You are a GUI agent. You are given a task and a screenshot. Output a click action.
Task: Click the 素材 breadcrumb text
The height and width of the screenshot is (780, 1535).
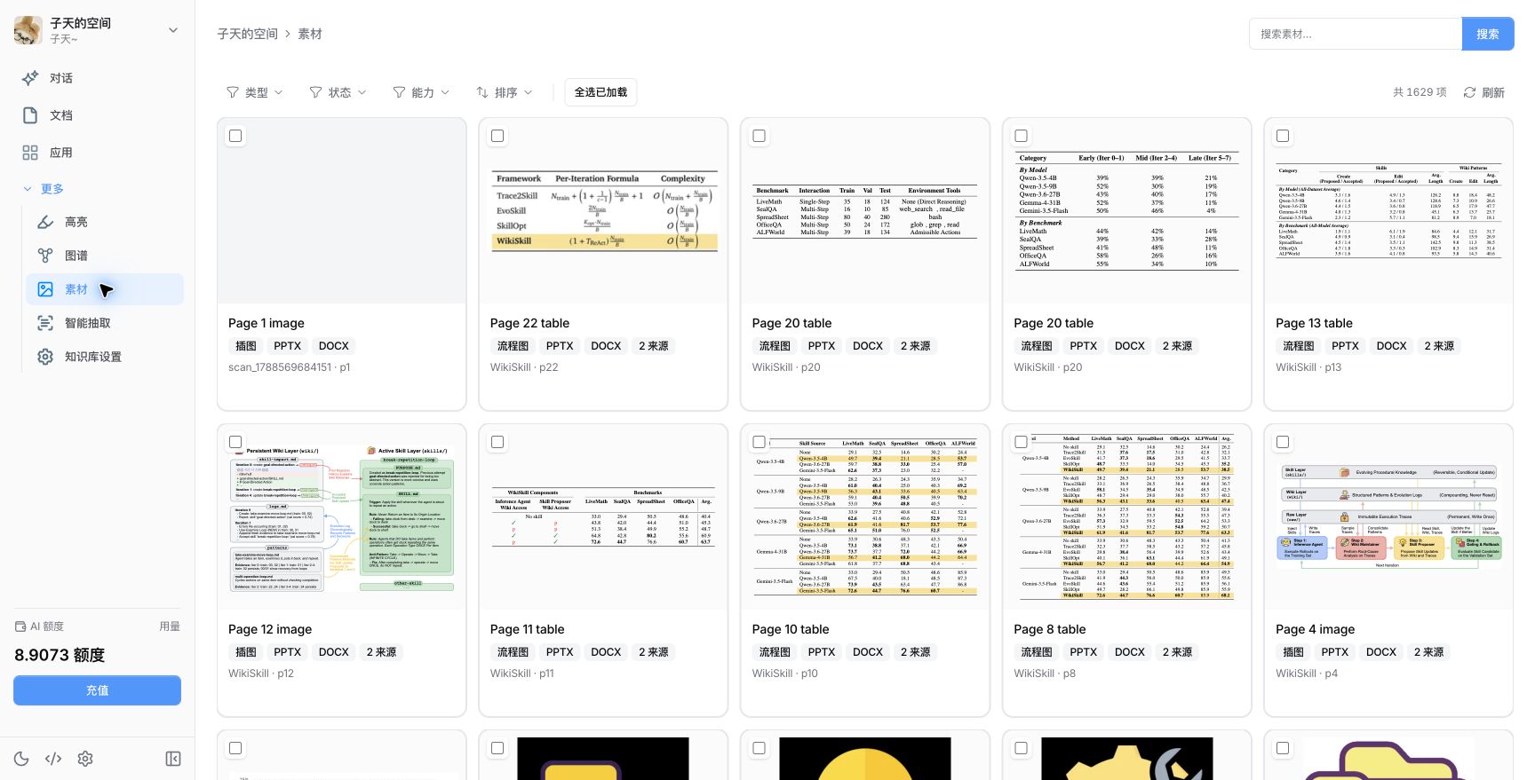(310, 34)
